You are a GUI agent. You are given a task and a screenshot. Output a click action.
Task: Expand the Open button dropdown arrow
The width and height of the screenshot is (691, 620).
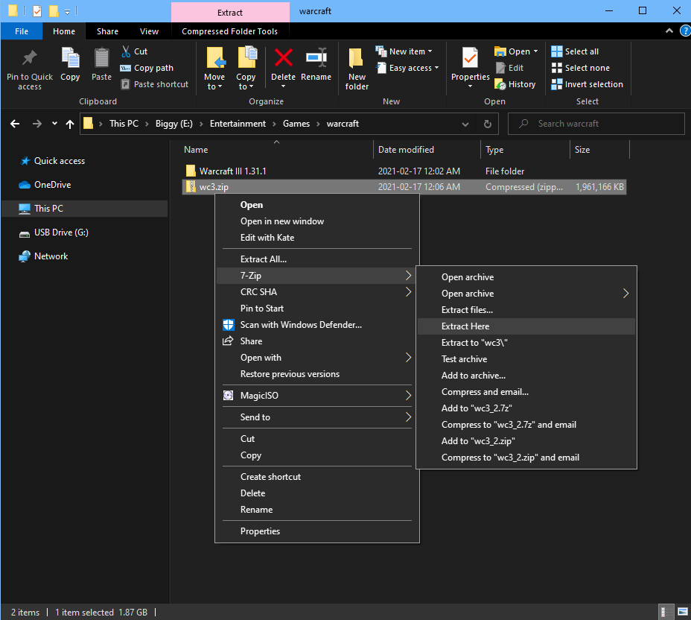(535, 51)
